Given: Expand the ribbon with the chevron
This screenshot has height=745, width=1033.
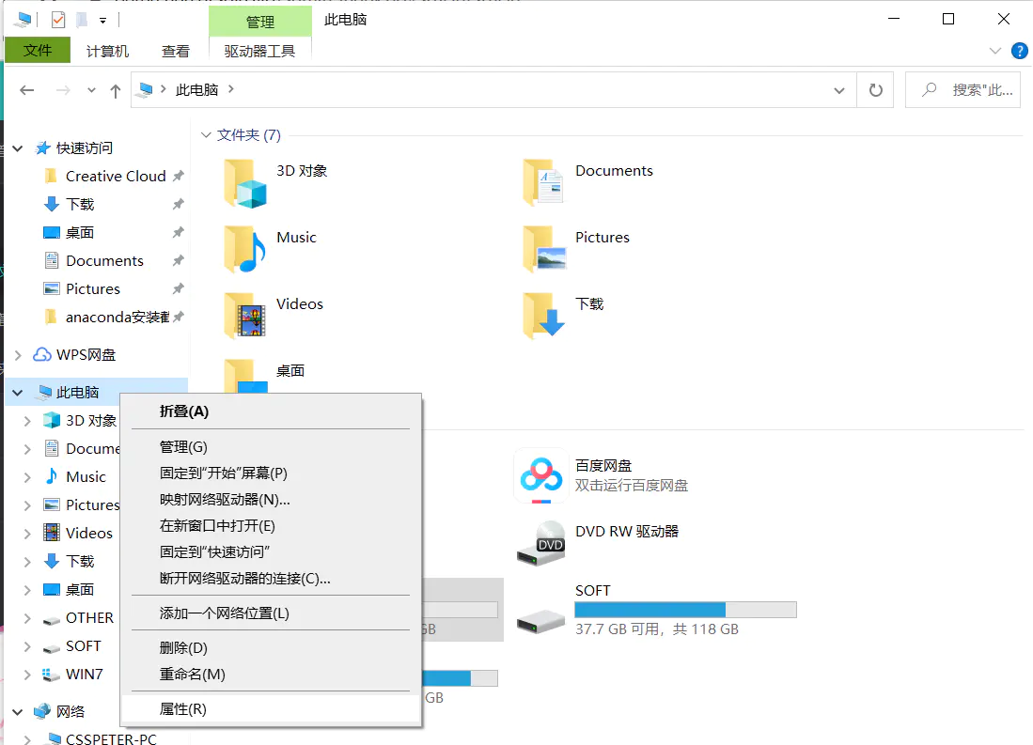Looking at the screenshot, I should [994, 51].
